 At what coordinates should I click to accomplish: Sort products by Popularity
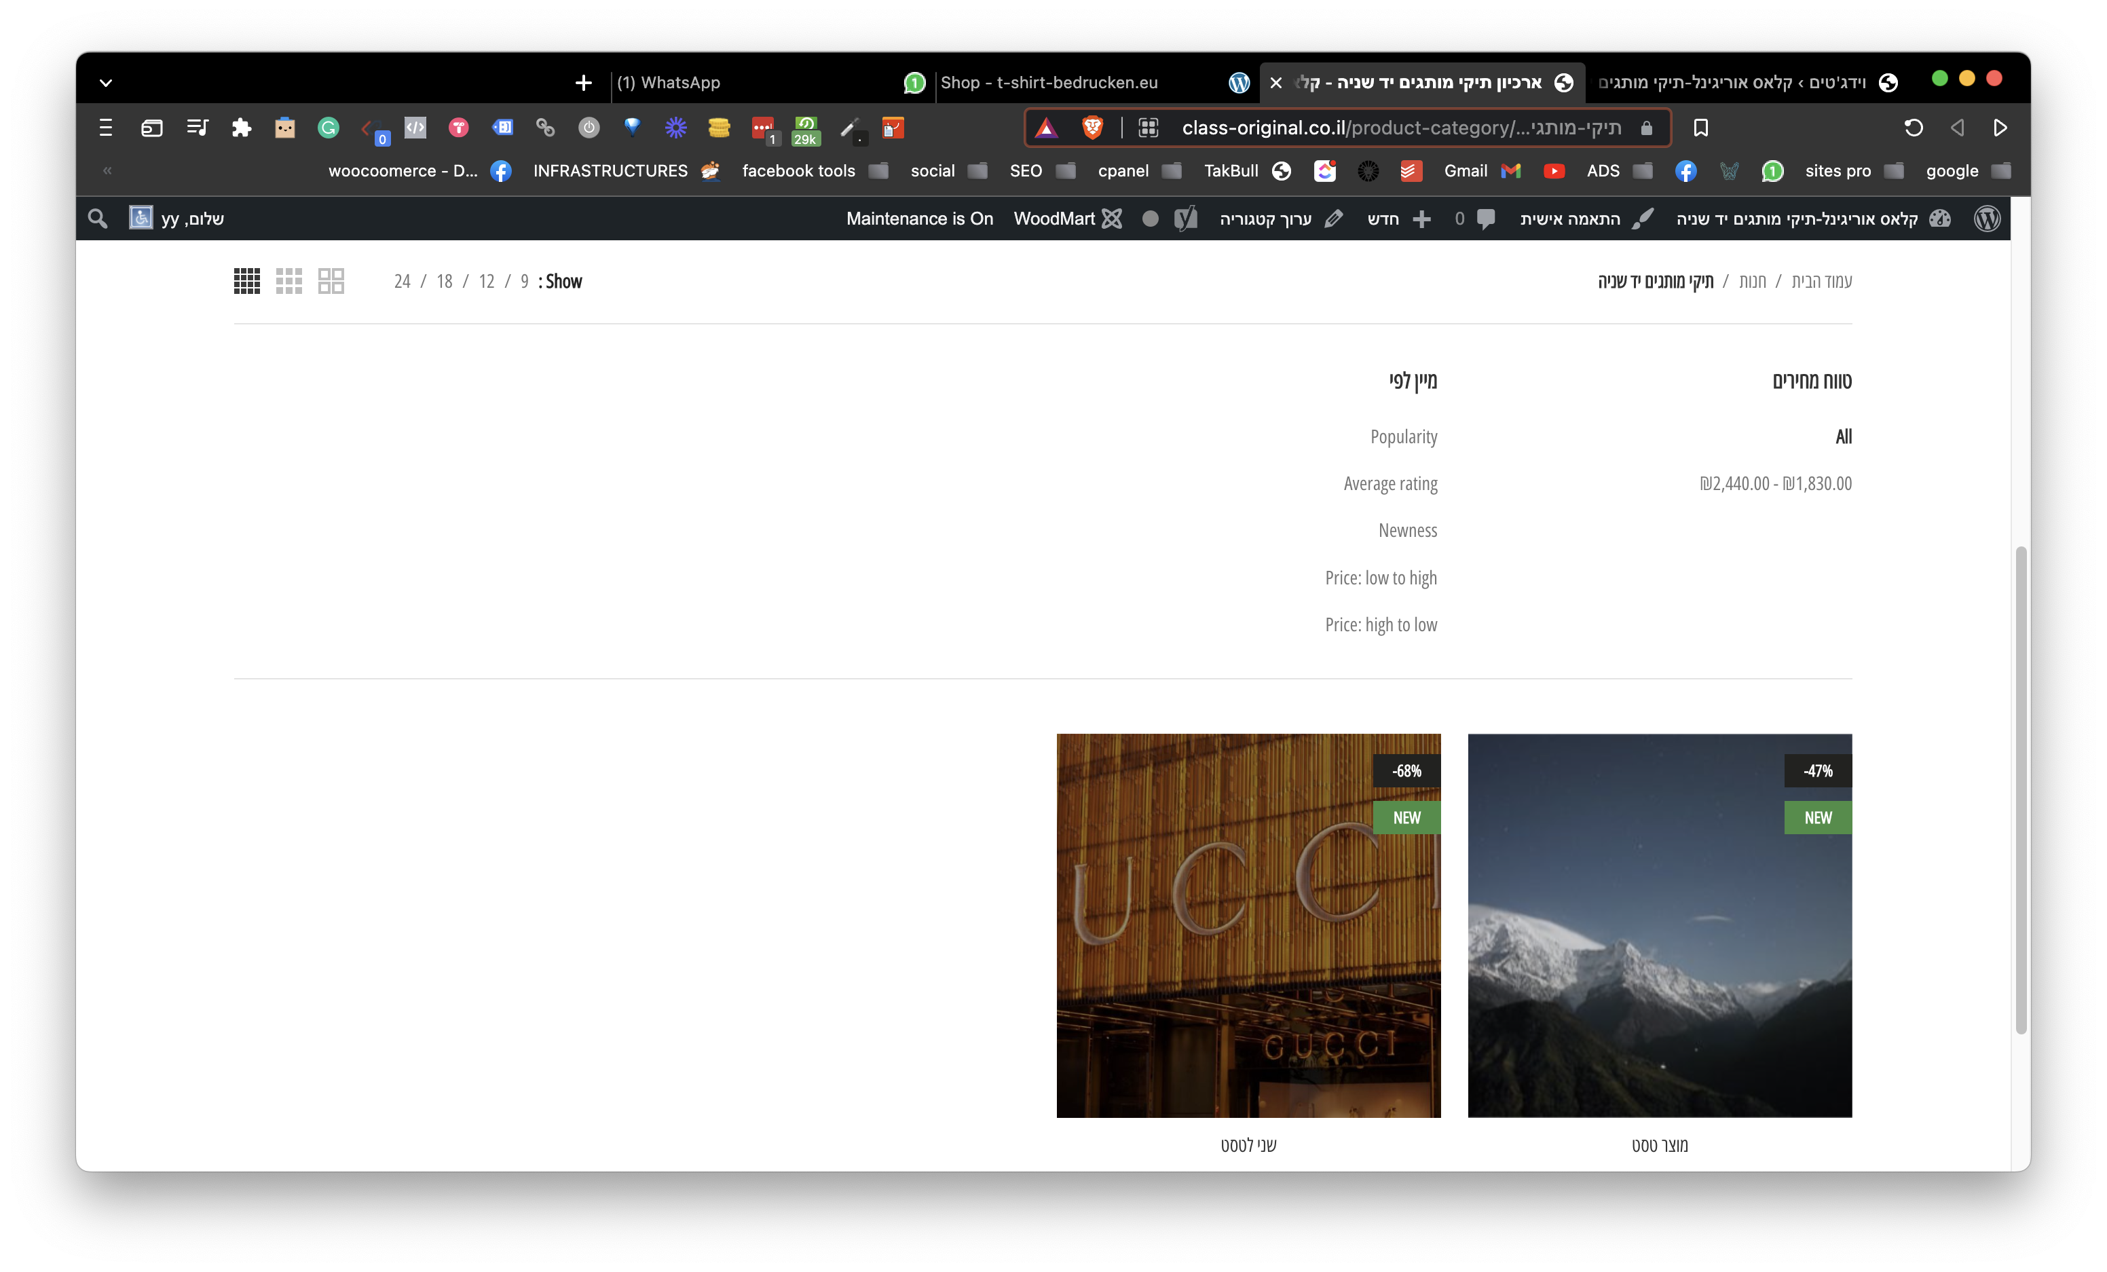[1404, 437]
